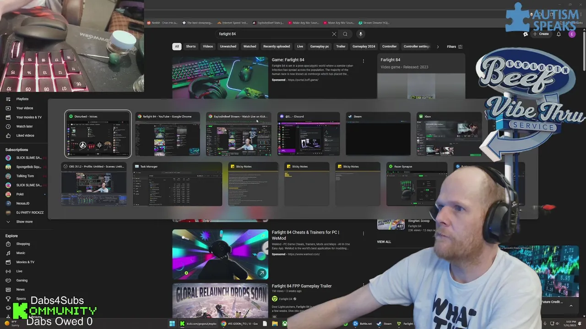Select the Recently uploaded filter chip
This screenshot has width=586, height=329.
[x=277, y=47]
